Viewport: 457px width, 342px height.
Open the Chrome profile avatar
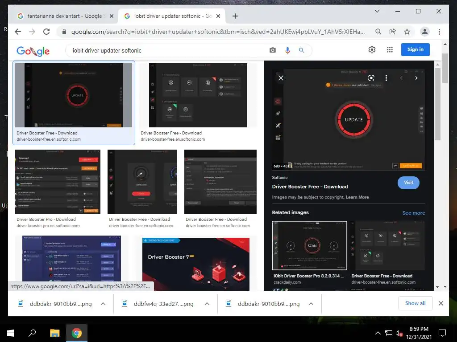[425, 32]
